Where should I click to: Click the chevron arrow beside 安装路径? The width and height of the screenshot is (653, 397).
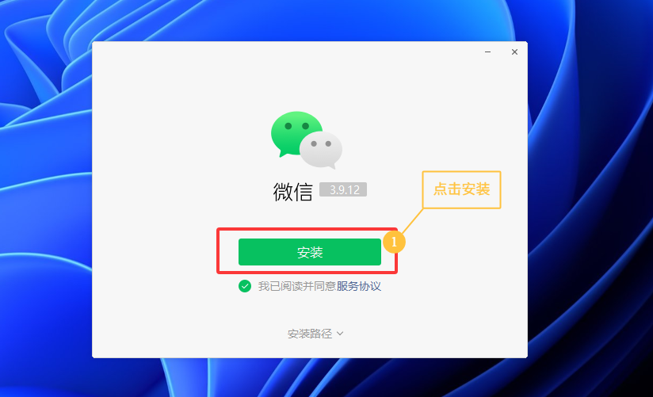(x=340, y=334)
